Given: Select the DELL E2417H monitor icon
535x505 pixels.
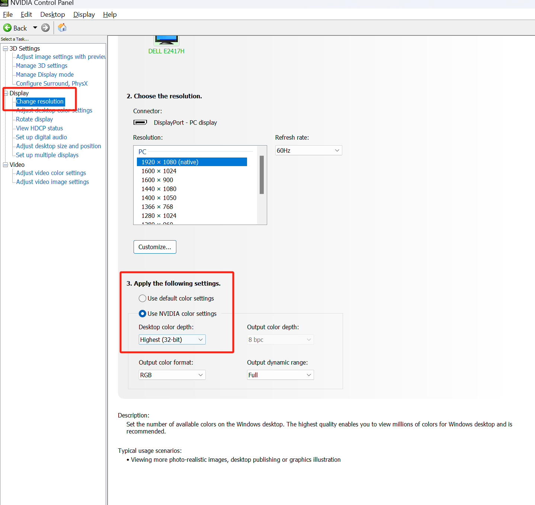Looking at the screenshot, I should [167, 40].
